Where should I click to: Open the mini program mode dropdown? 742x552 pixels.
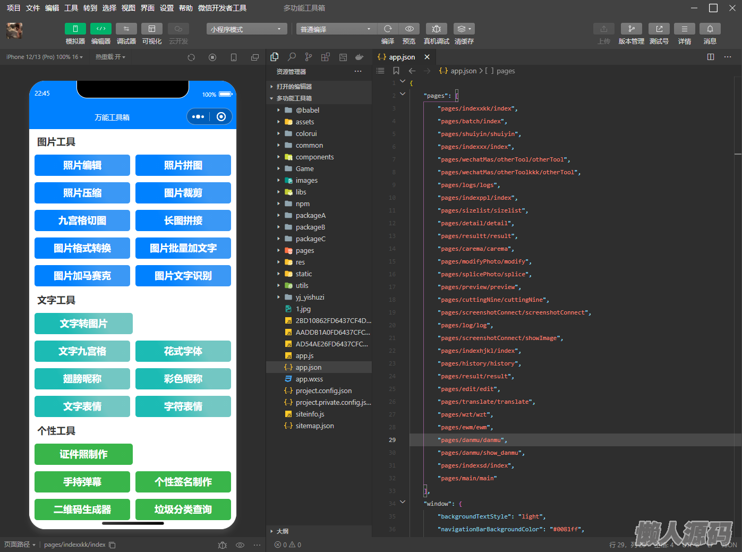246,29
